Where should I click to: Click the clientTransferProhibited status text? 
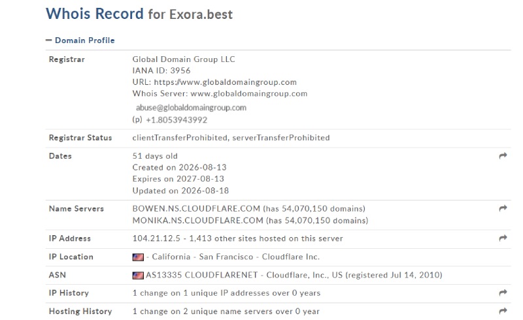pyautogui.click(x=180, y=138)
